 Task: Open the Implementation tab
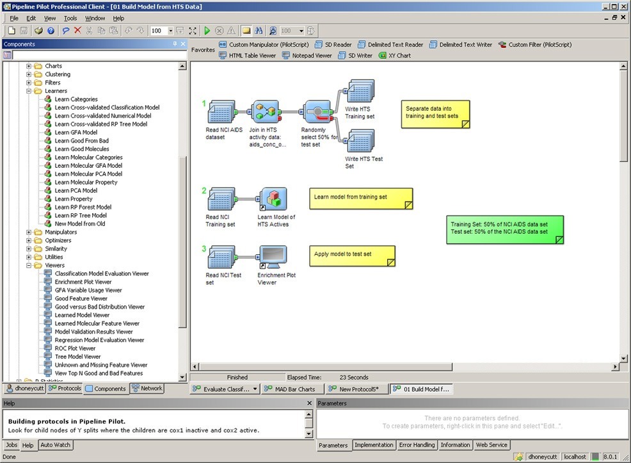tap(374, 445)
